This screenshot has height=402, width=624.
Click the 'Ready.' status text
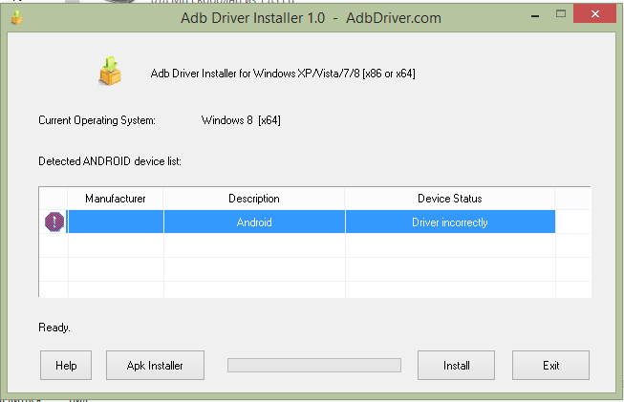54,328
